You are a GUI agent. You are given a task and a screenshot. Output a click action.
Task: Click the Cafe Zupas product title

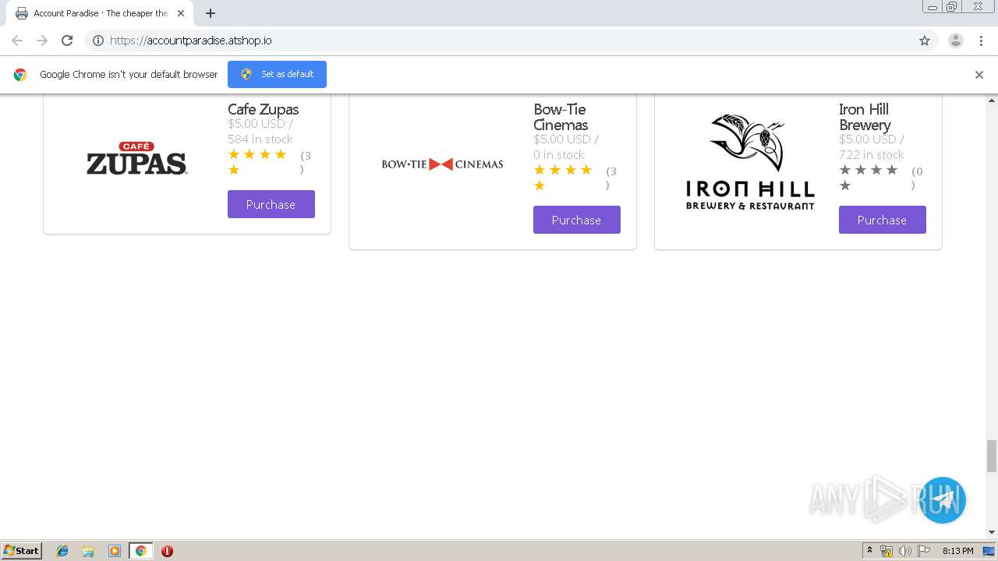tap(264, 109)
